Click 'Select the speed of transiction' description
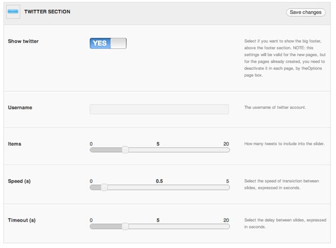This screenshot has height=248, width=336. 282,184
